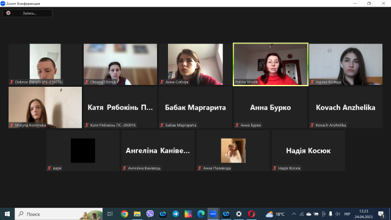
Task: Click muted mic icon for Oksana Oliinyk
Action: [x=87, y=82]
